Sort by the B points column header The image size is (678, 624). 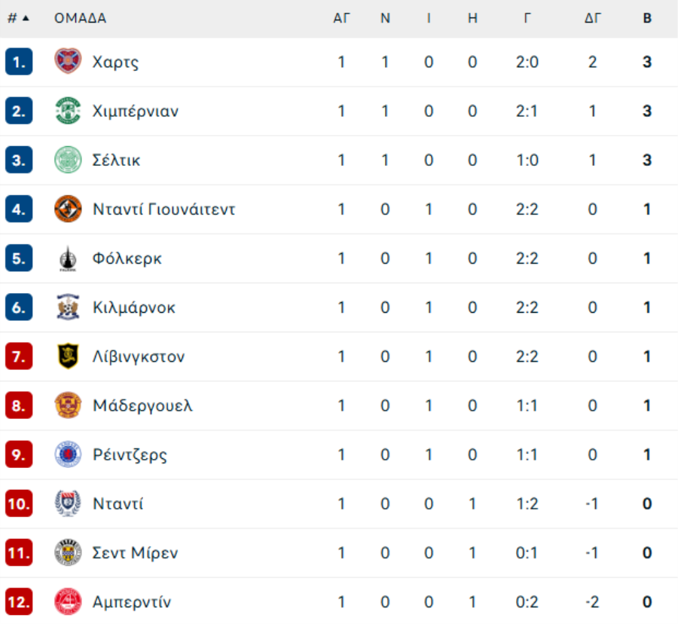point(647,18)
